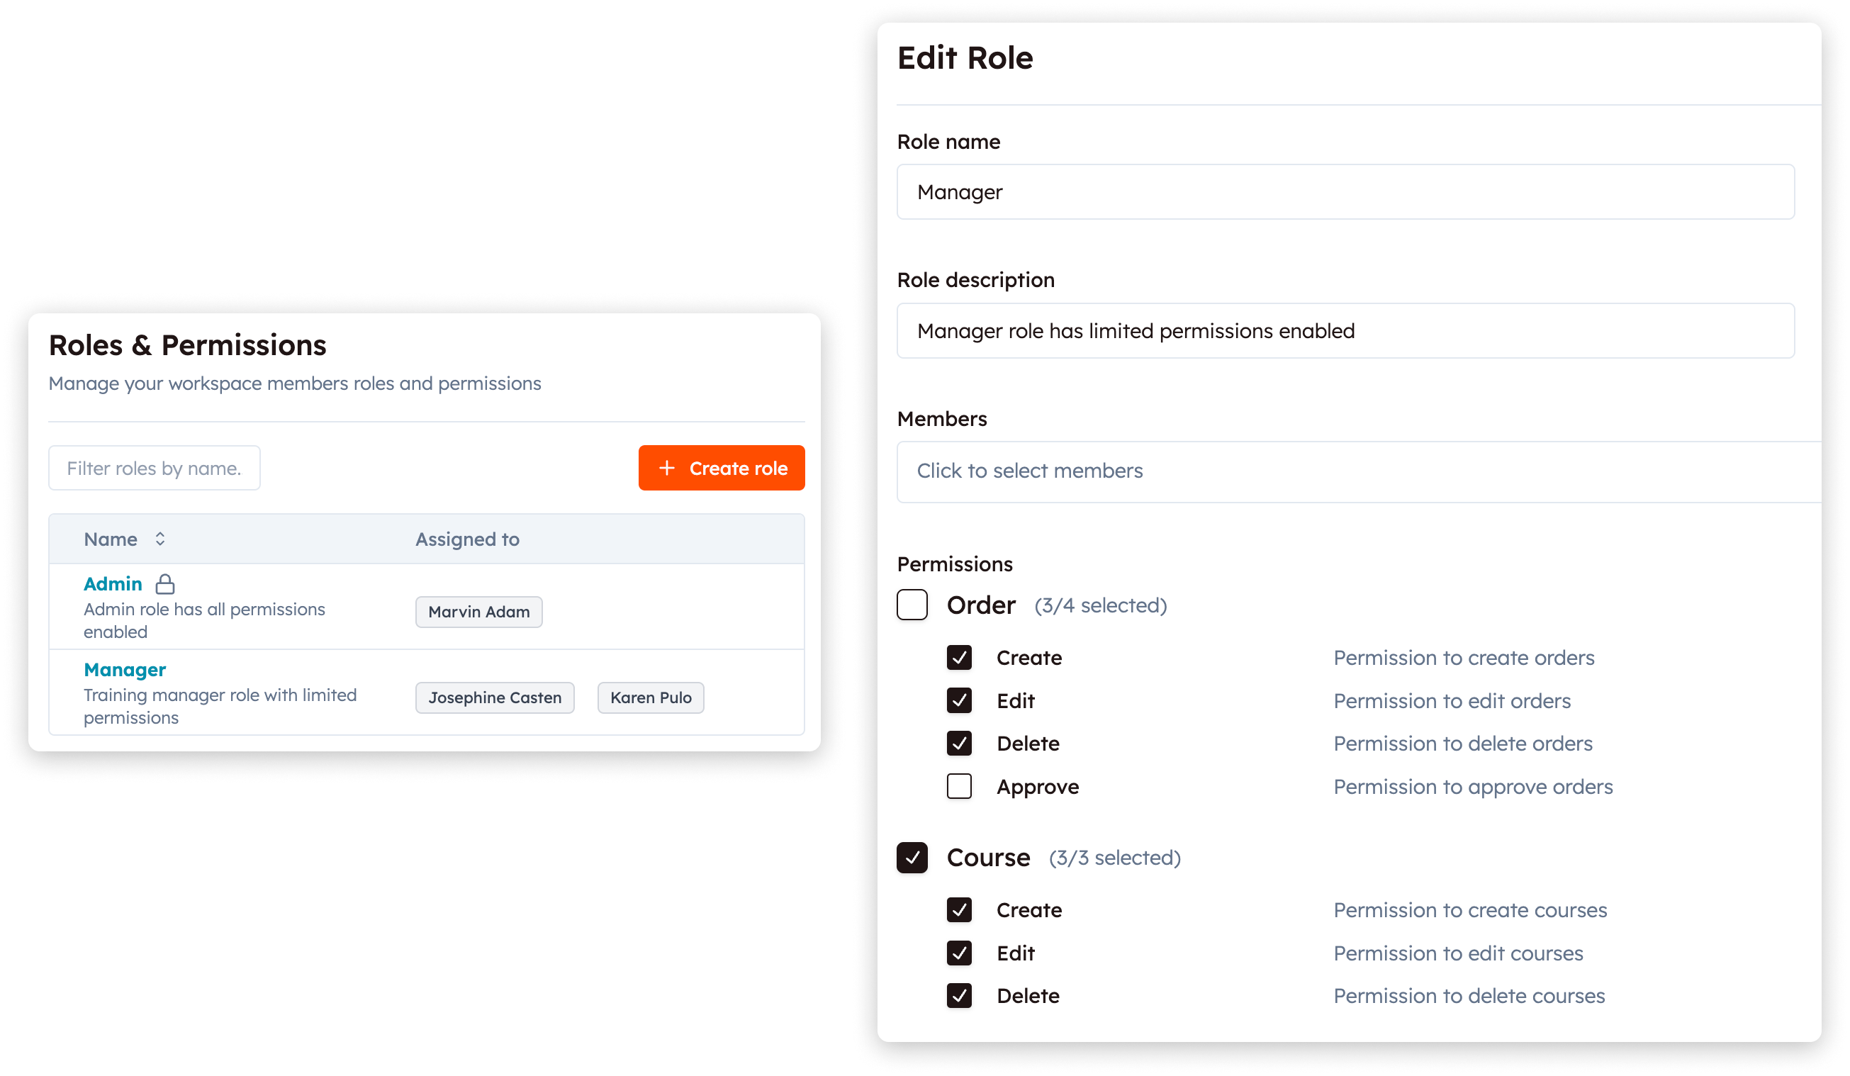Click the plus icon on Create role button
1850x1076 pixels.
666,468
